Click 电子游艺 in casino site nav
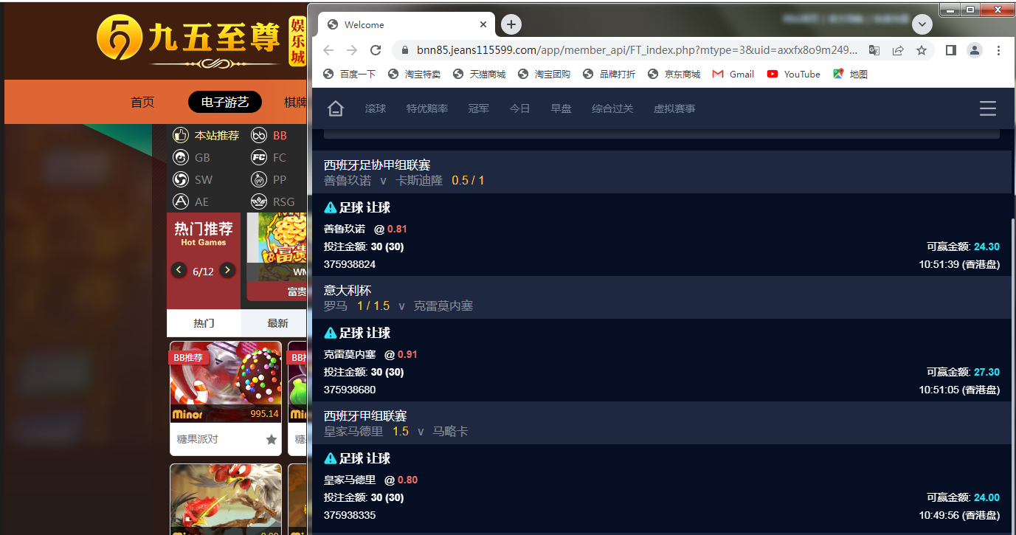Image resolution: width=1016 pixels, height=535 pixels. pyautogui.click(x=225, y=102)
